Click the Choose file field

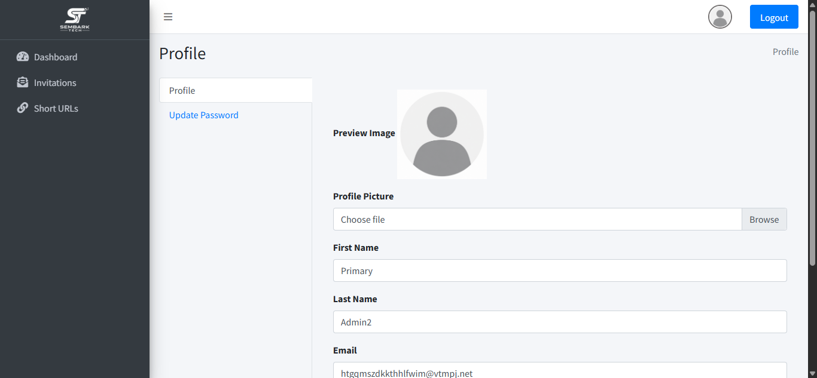(x=538, y=219)
